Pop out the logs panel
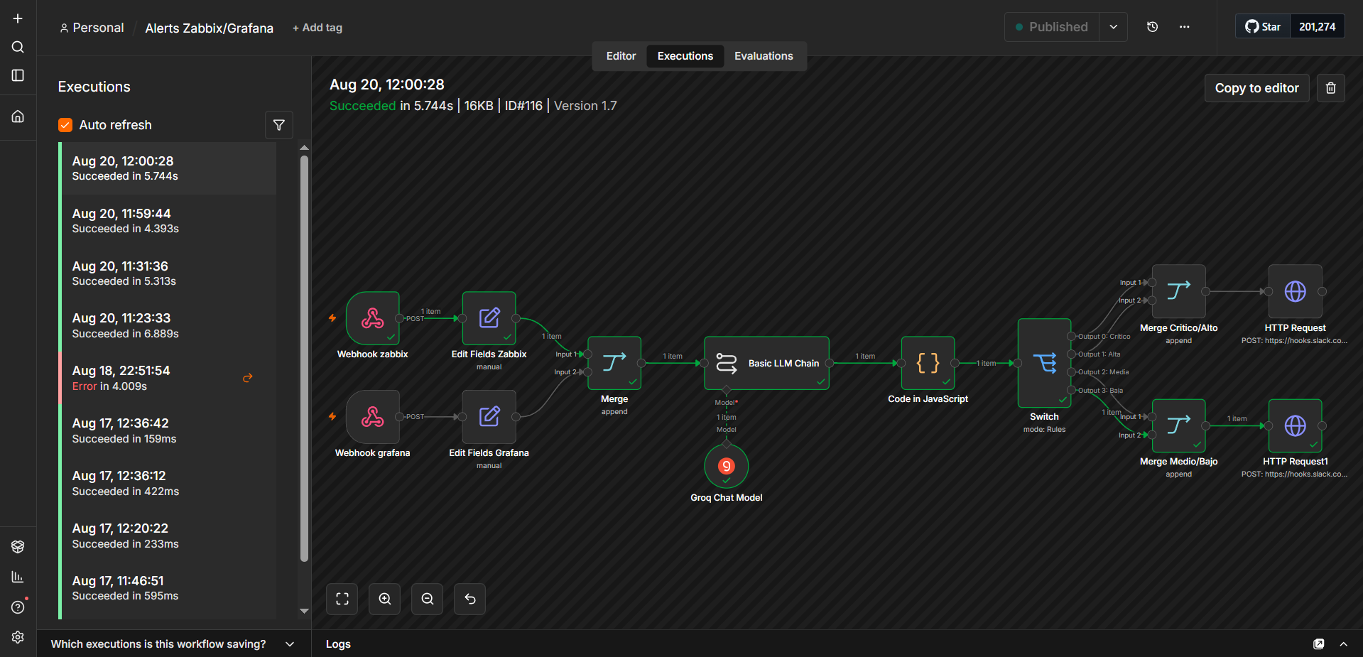 click(1318, 644)
